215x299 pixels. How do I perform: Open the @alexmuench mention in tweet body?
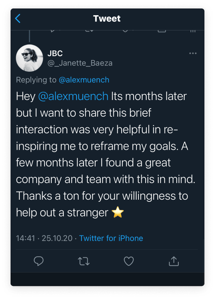coord(73,96)
